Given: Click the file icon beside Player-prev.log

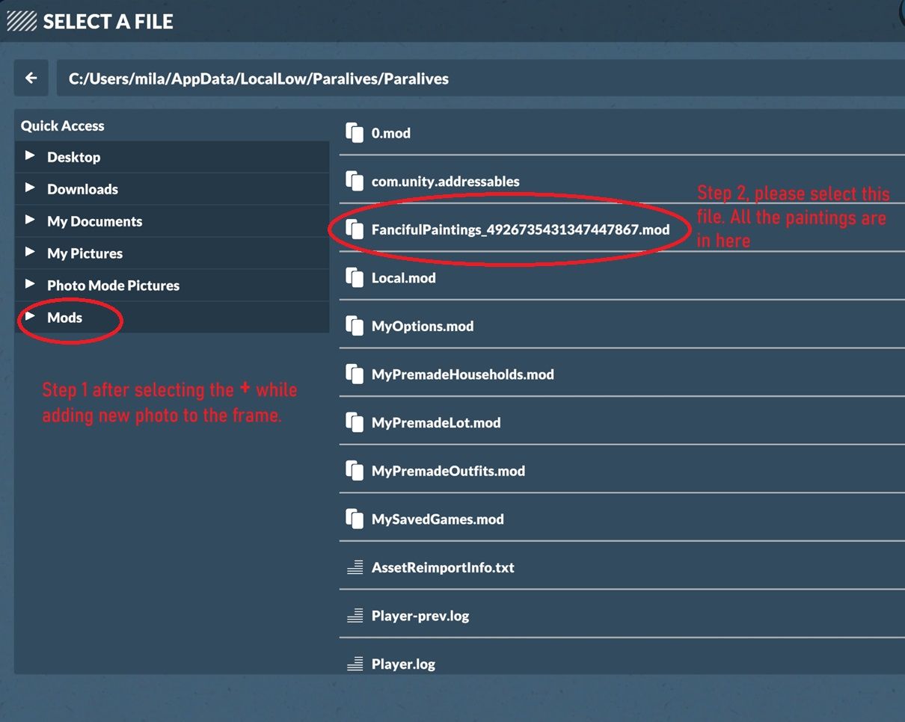Looking at the screenshot, I should (355, 616).
